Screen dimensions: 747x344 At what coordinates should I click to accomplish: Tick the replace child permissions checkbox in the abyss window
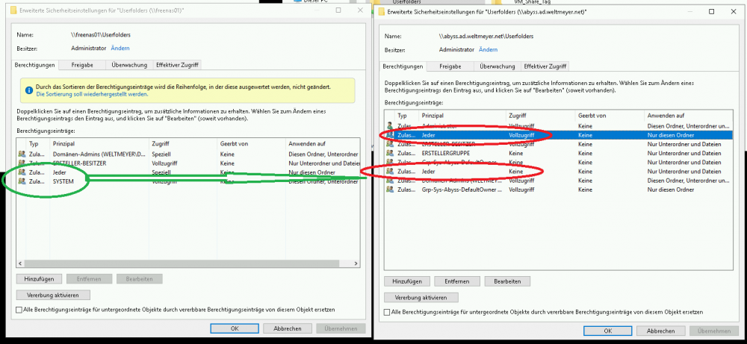click(x=387, y=312)
